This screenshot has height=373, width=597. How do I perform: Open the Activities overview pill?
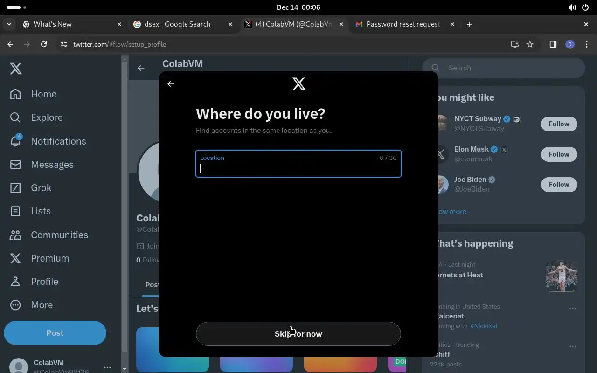click(x=17, y=7)
